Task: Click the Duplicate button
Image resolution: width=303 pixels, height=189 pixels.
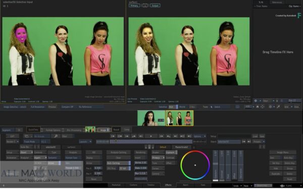Action: coord(276,174)
